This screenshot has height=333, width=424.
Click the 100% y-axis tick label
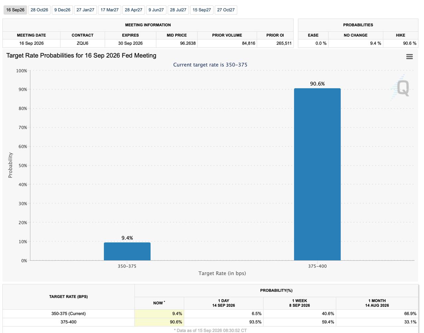pos(22,71)
